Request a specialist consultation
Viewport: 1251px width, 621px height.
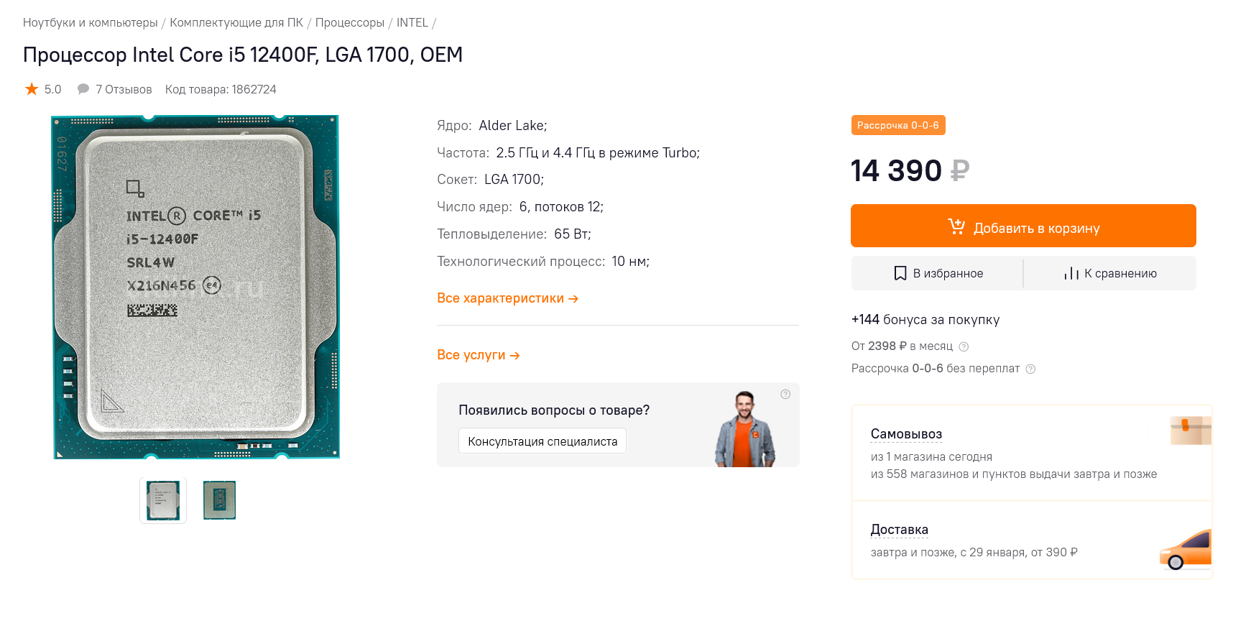(543, 441)
